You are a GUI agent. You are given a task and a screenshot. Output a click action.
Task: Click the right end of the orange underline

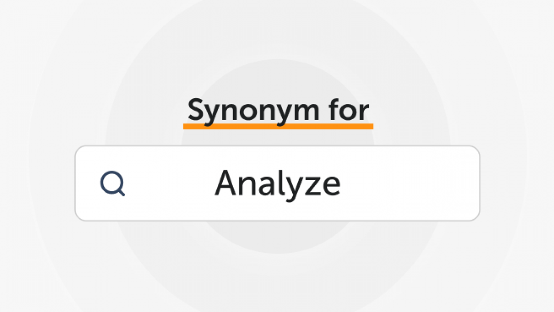tap(371, 126)
